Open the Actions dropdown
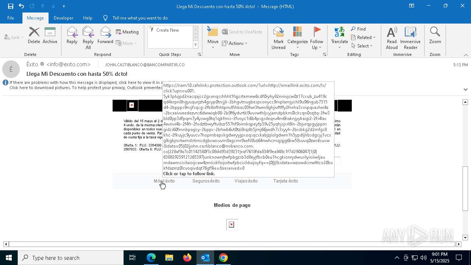This screenshot has width=471, height=265. [235, 43]
